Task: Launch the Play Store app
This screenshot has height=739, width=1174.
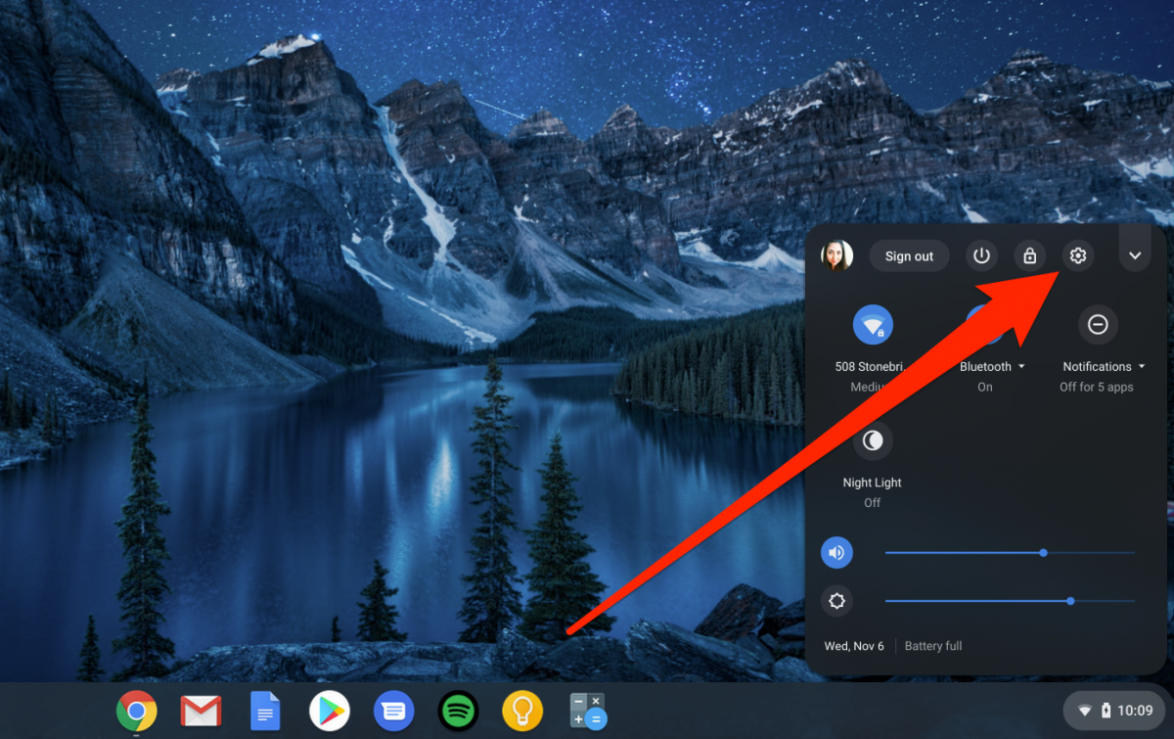Action: tap(330, 711)
